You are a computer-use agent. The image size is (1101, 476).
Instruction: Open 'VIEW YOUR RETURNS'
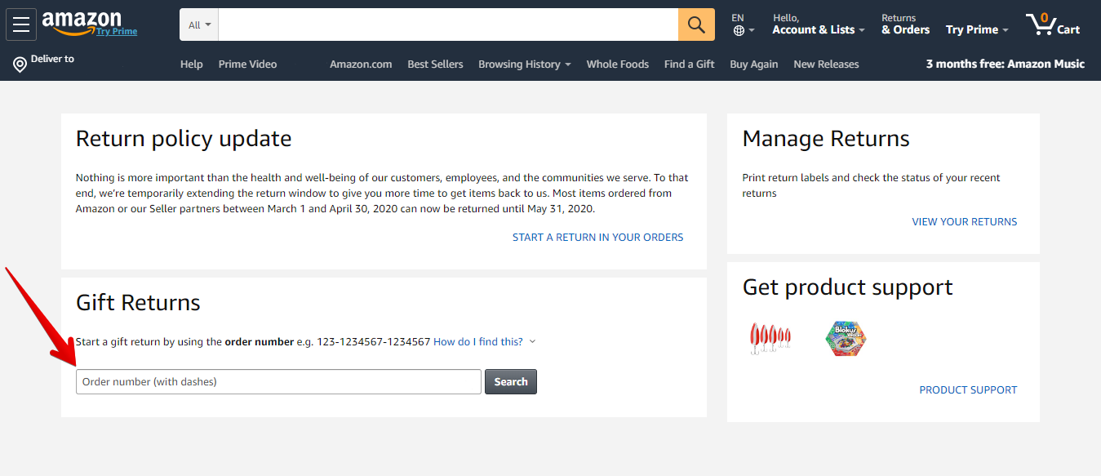click(x=964, y=221)
